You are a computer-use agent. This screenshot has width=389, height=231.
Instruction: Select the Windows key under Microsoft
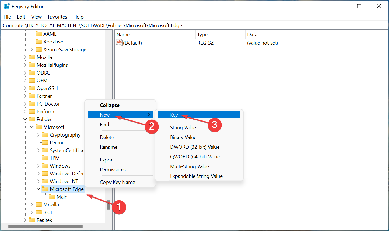(x=60, y=166)
